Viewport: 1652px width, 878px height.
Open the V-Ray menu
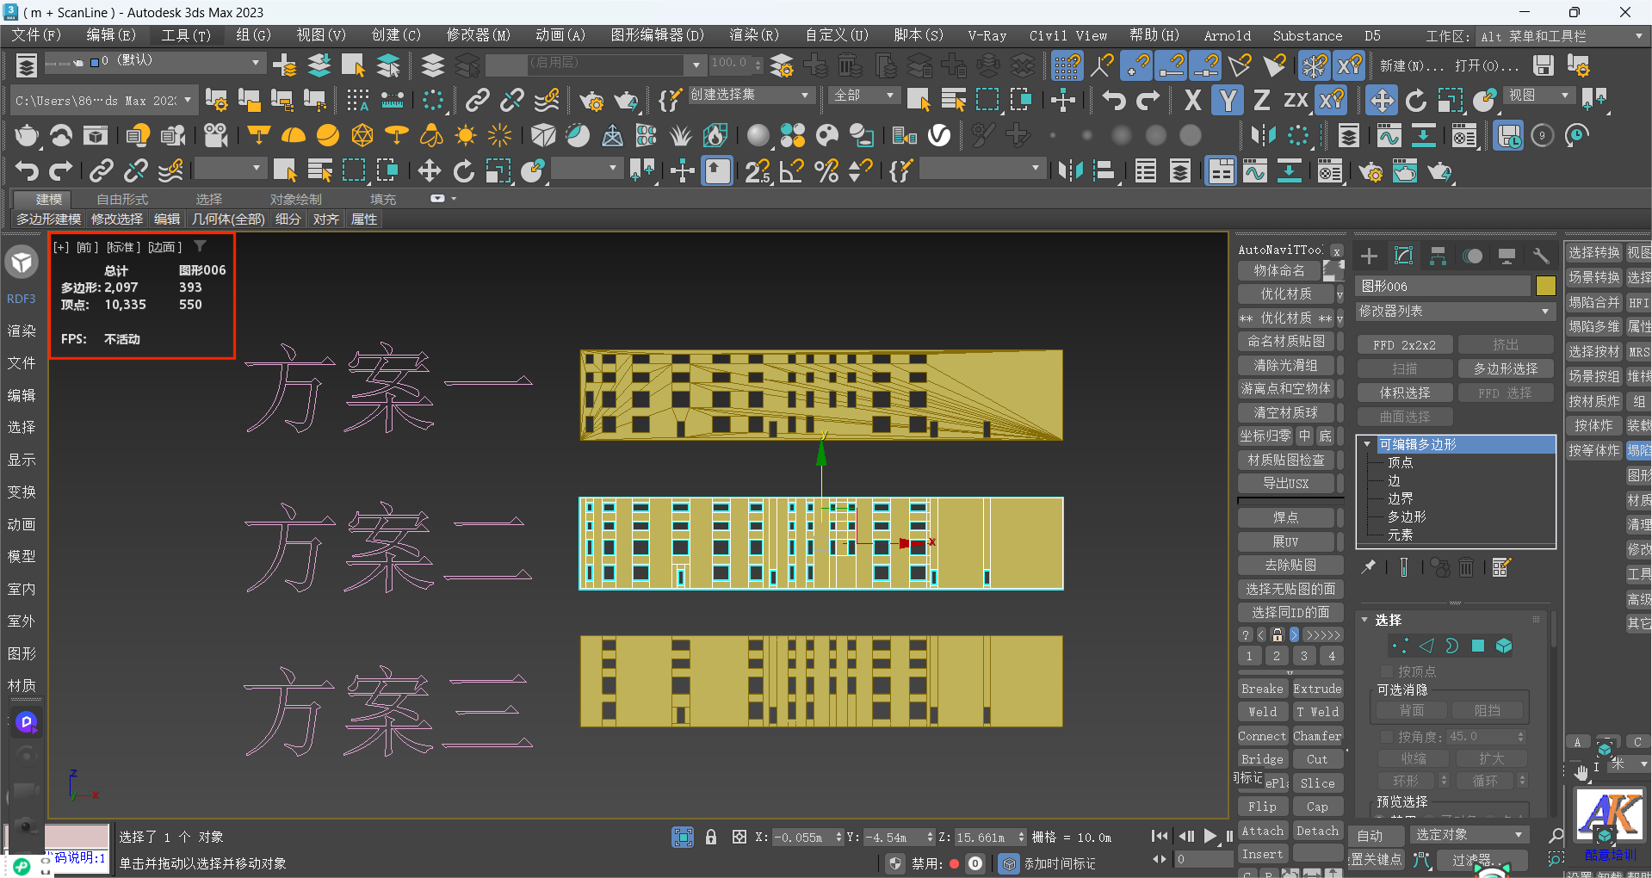pyautogui.click(x=987, y=35)
